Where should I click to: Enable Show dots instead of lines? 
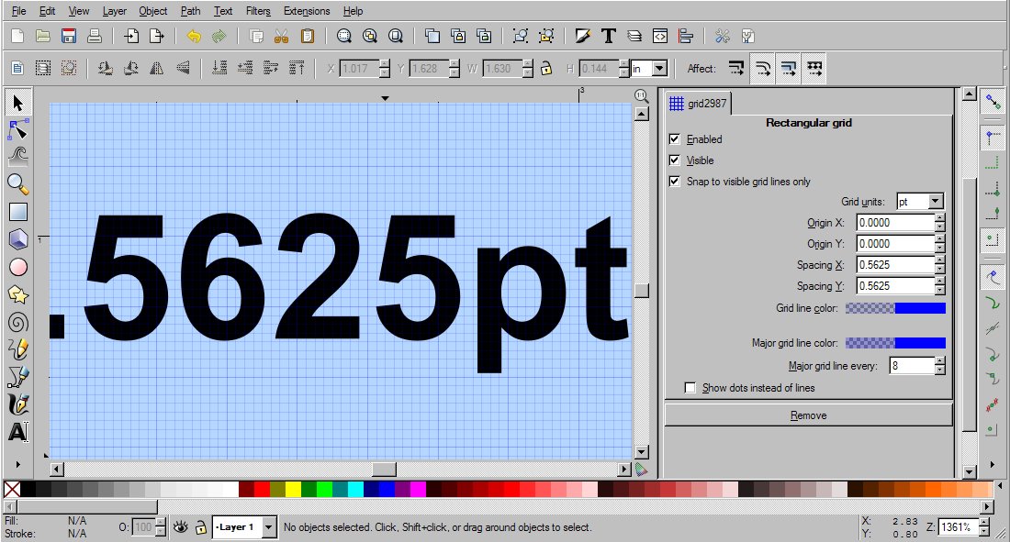pyautogui.click(x=690, y=388)
